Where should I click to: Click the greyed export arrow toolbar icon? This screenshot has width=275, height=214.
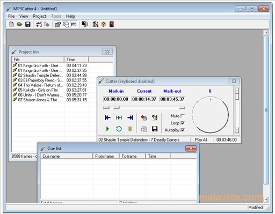click(x=47, y=24)
